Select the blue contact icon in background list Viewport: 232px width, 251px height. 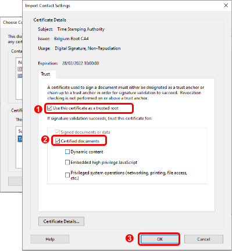point(20,76)
